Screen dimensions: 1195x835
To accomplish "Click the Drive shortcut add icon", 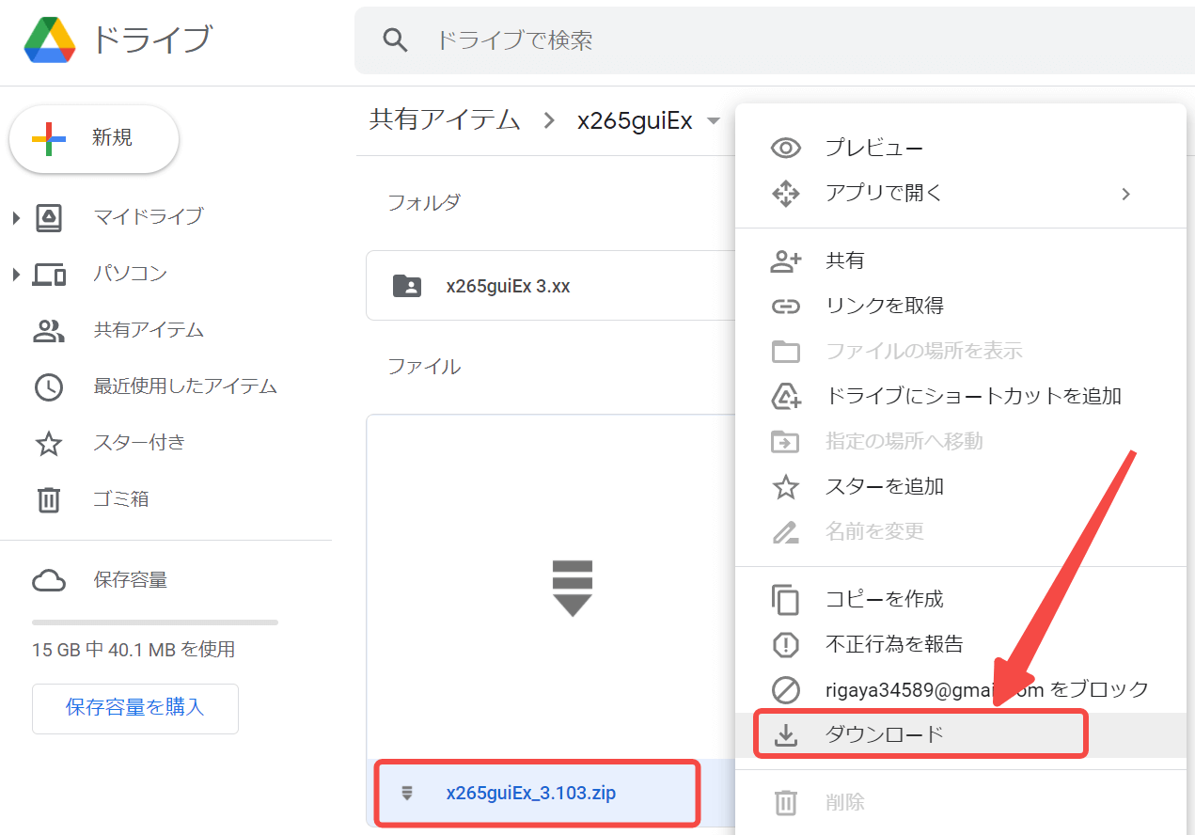I will 785,397.
